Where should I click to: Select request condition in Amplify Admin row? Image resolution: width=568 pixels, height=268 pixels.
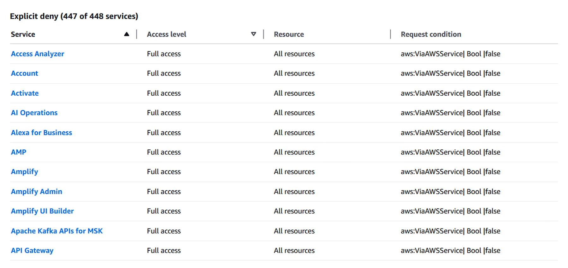[x=451, y=192]
